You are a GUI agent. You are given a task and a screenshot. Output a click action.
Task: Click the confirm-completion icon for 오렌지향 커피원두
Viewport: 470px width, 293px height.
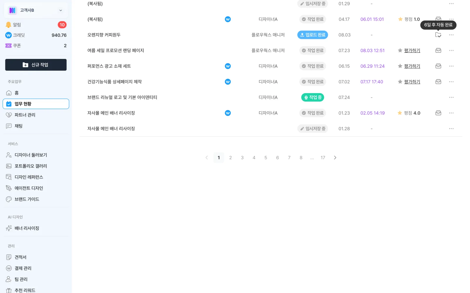tap(438, 35)
